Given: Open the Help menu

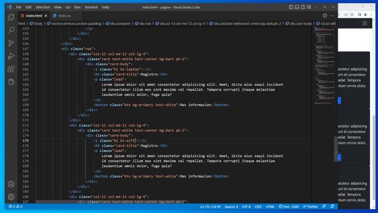Looking at the screenshot, I should coord(105,7).
